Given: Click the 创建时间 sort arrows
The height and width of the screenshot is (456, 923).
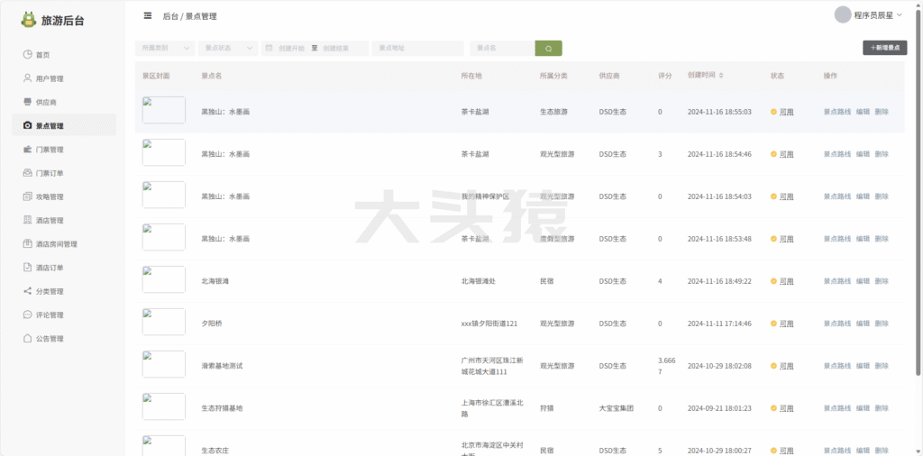Looking at the screenshot, I should (x=721, y=76).
